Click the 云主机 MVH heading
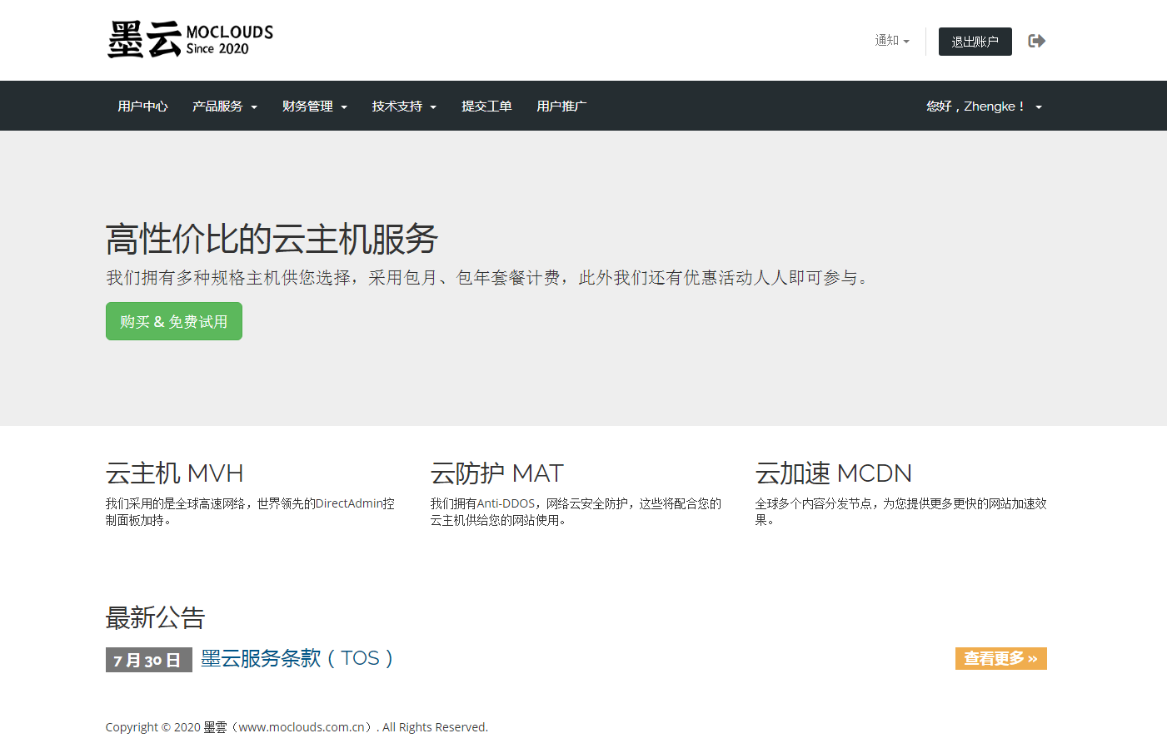 [174, 473]
